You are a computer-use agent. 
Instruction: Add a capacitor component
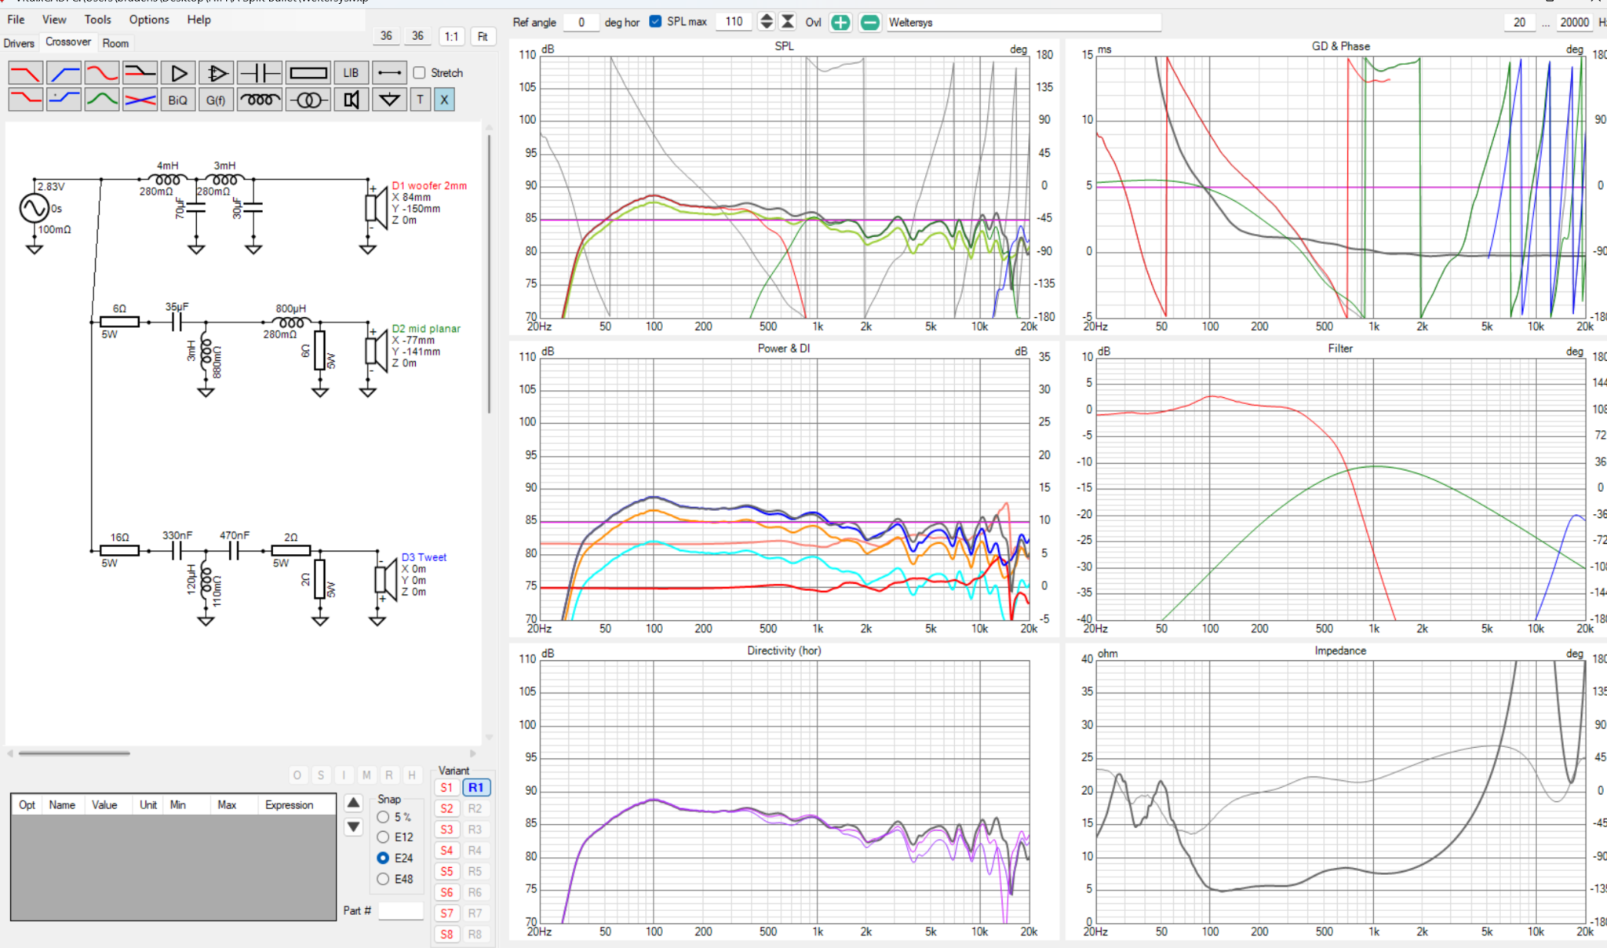[x=259, y=73]
